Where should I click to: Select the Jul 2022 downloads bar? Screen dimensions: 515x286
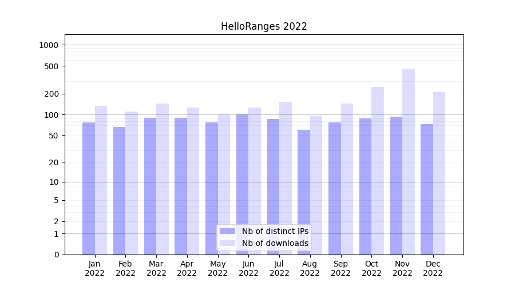[x=286, y=178]
